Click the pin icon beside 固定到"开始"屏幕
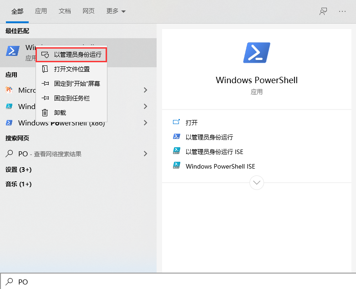This screenshot has width=356, height=289. (45, 84)
